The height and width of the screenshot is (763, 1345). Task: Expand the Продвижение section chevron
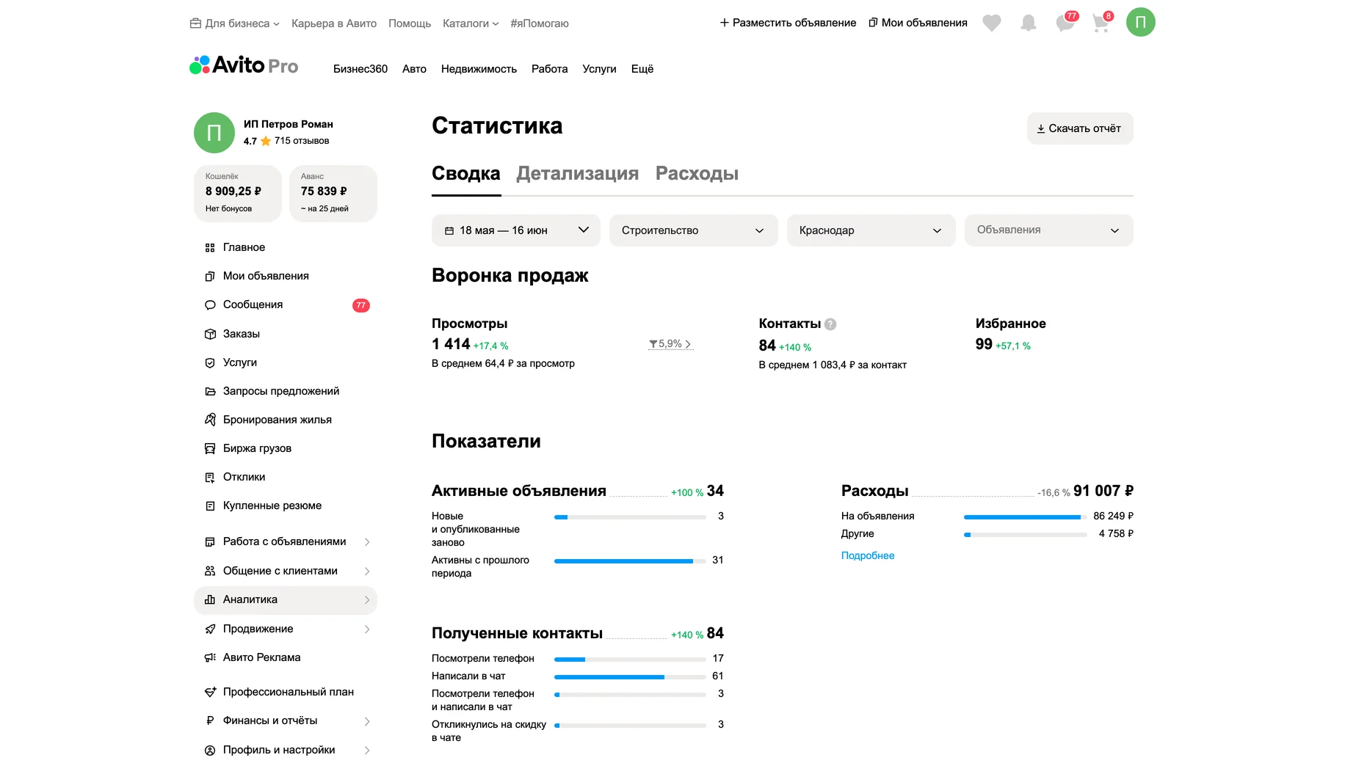(x=367, y=629)
